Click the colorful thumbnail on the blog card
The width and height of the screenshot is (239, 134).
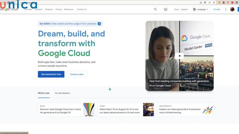click(x=89, y=110)
